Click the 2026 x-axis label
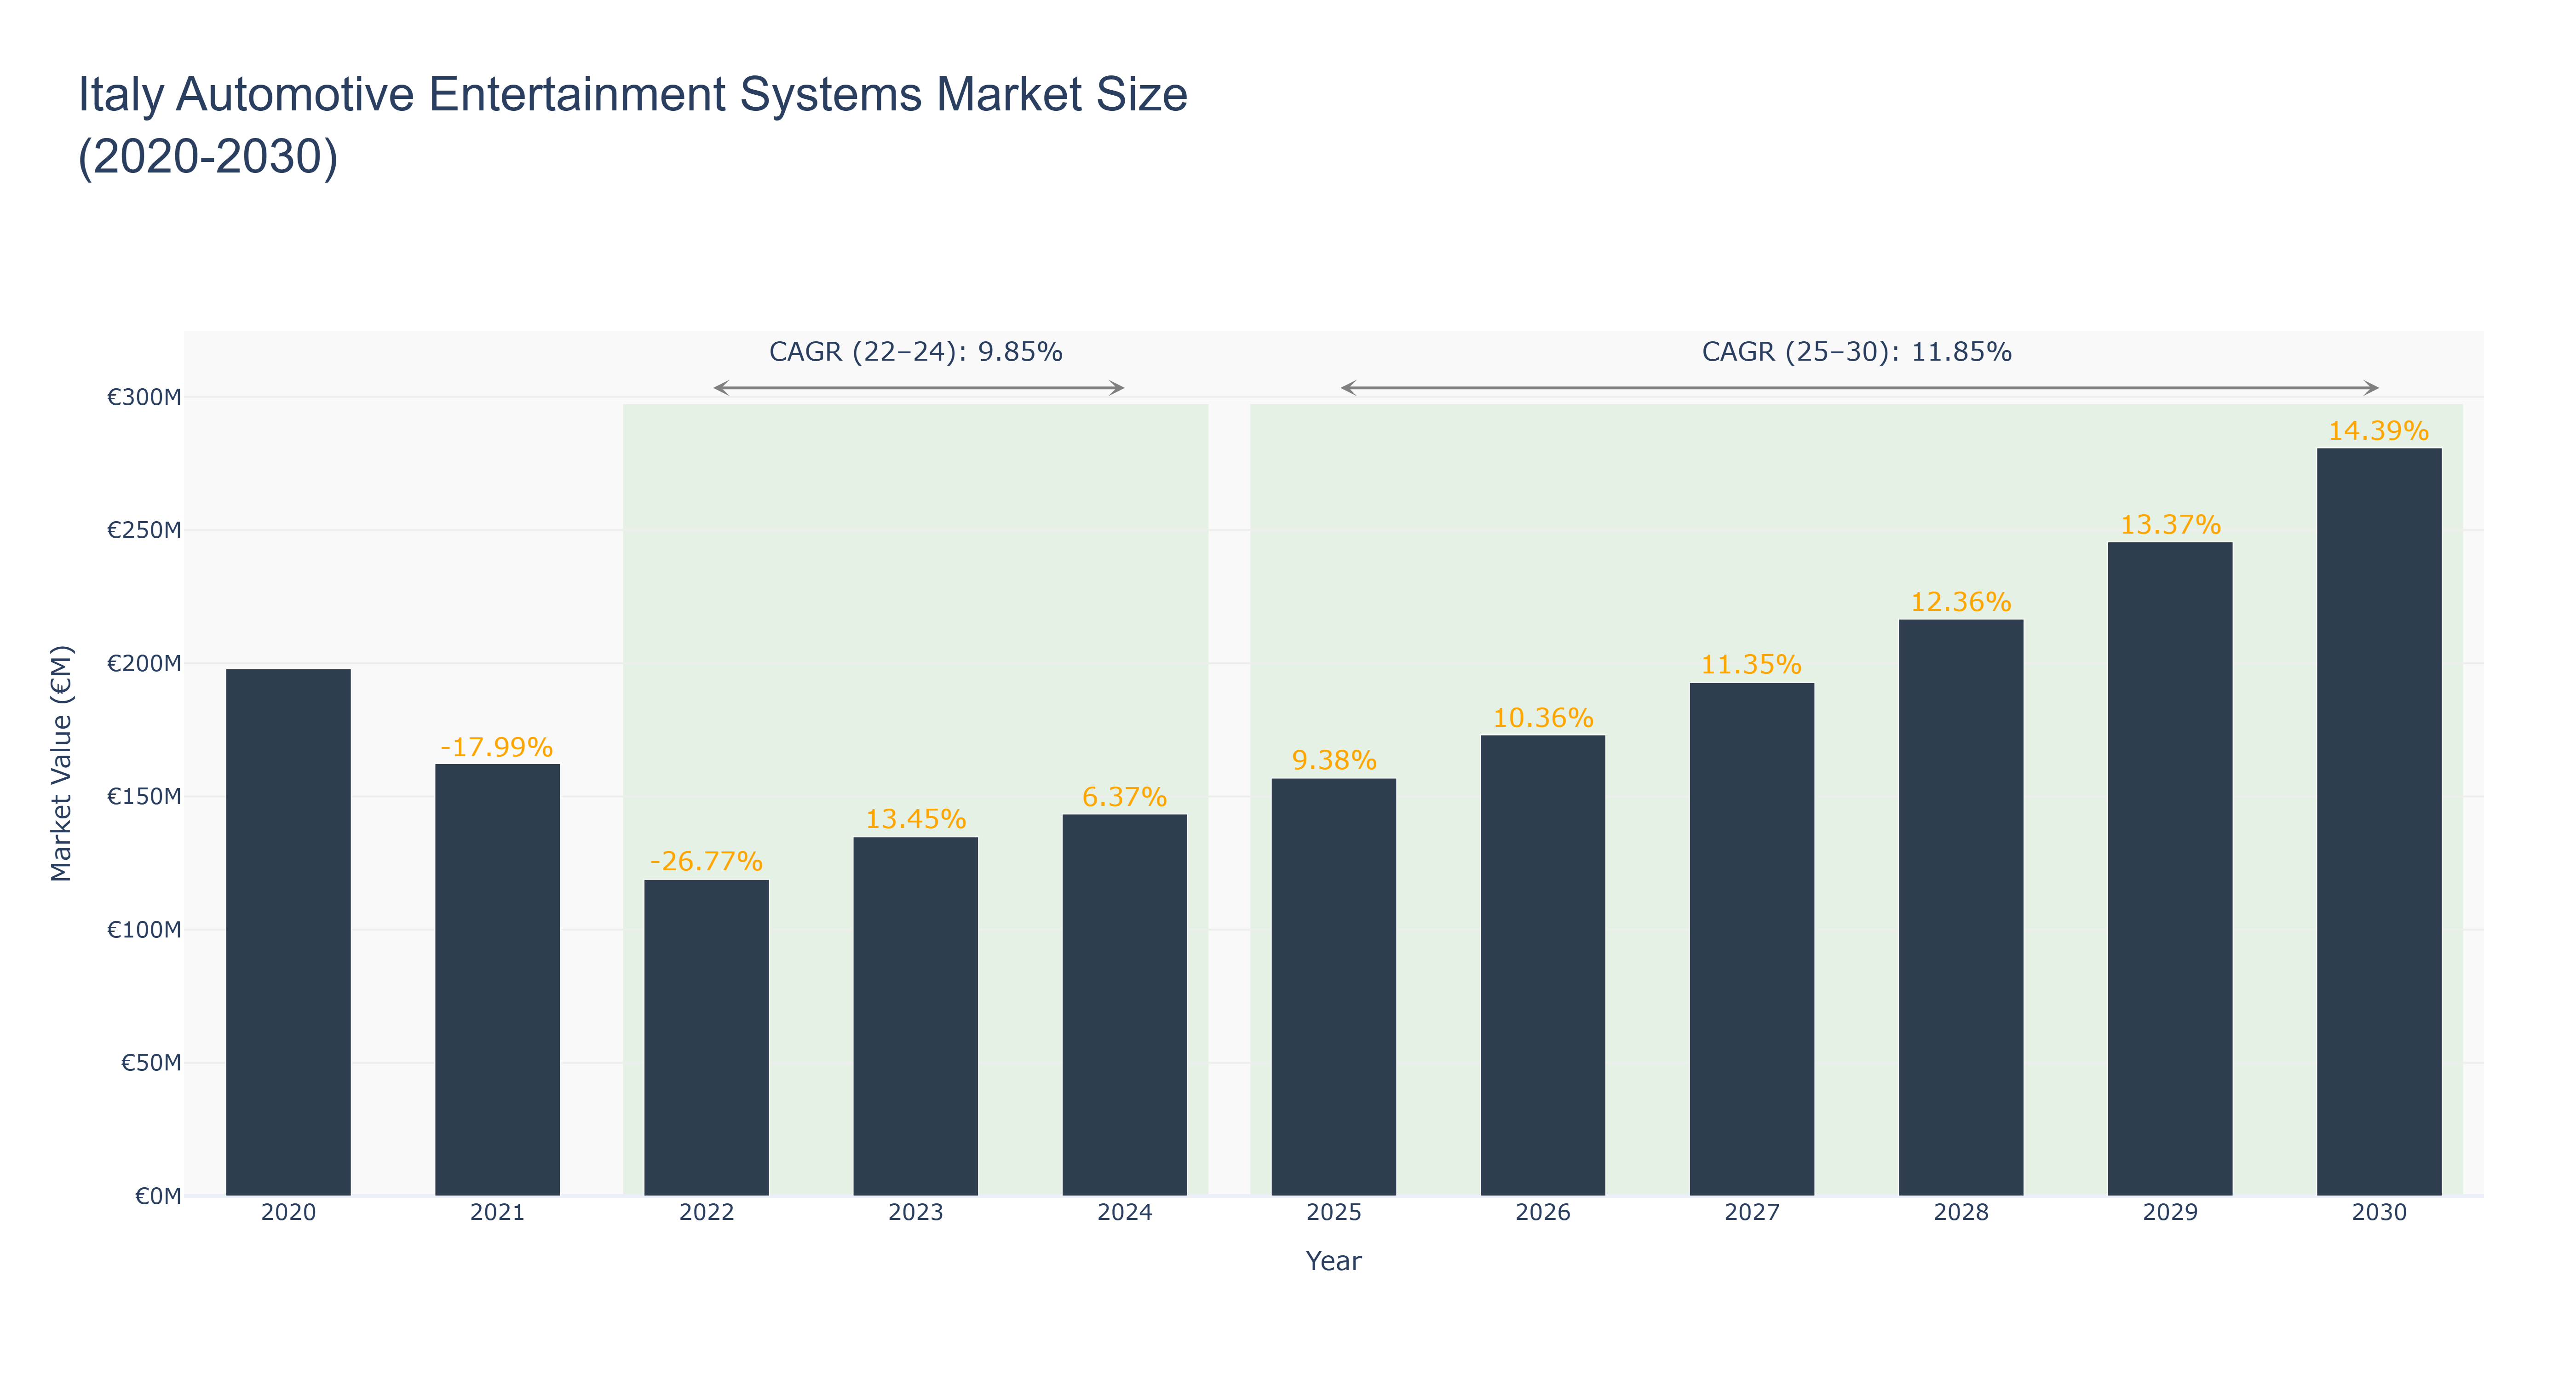The height and width of the screenshot is (1380, 2576). [x=1542, y=1213]
